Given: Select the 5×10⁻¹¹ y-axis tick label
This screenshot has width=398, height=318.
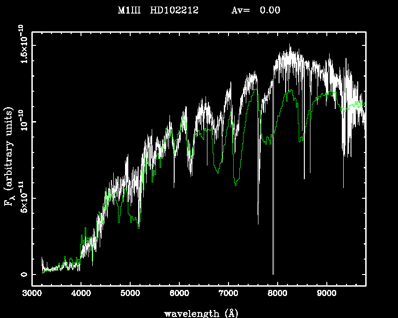Looking at the screenshot, I should pos(23,198).
